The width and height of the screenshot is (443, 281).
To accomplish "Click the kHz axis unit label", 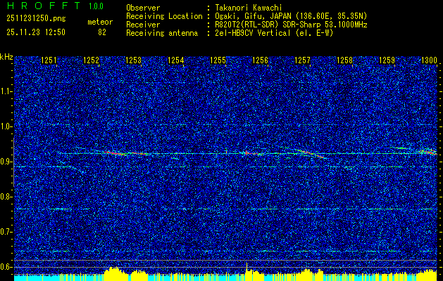I will 6,57.
